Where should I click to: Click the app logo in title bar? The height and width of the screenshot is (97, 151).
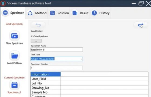3,3
